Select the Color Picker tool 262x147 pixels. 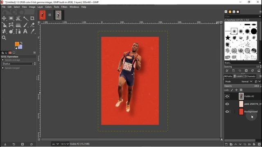pos(32,31)
